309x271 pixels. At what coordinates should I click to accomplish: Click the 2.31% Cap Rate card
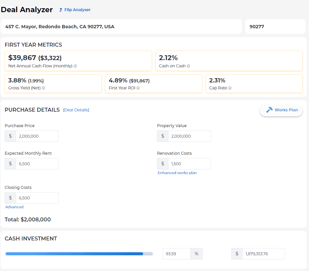254,83
